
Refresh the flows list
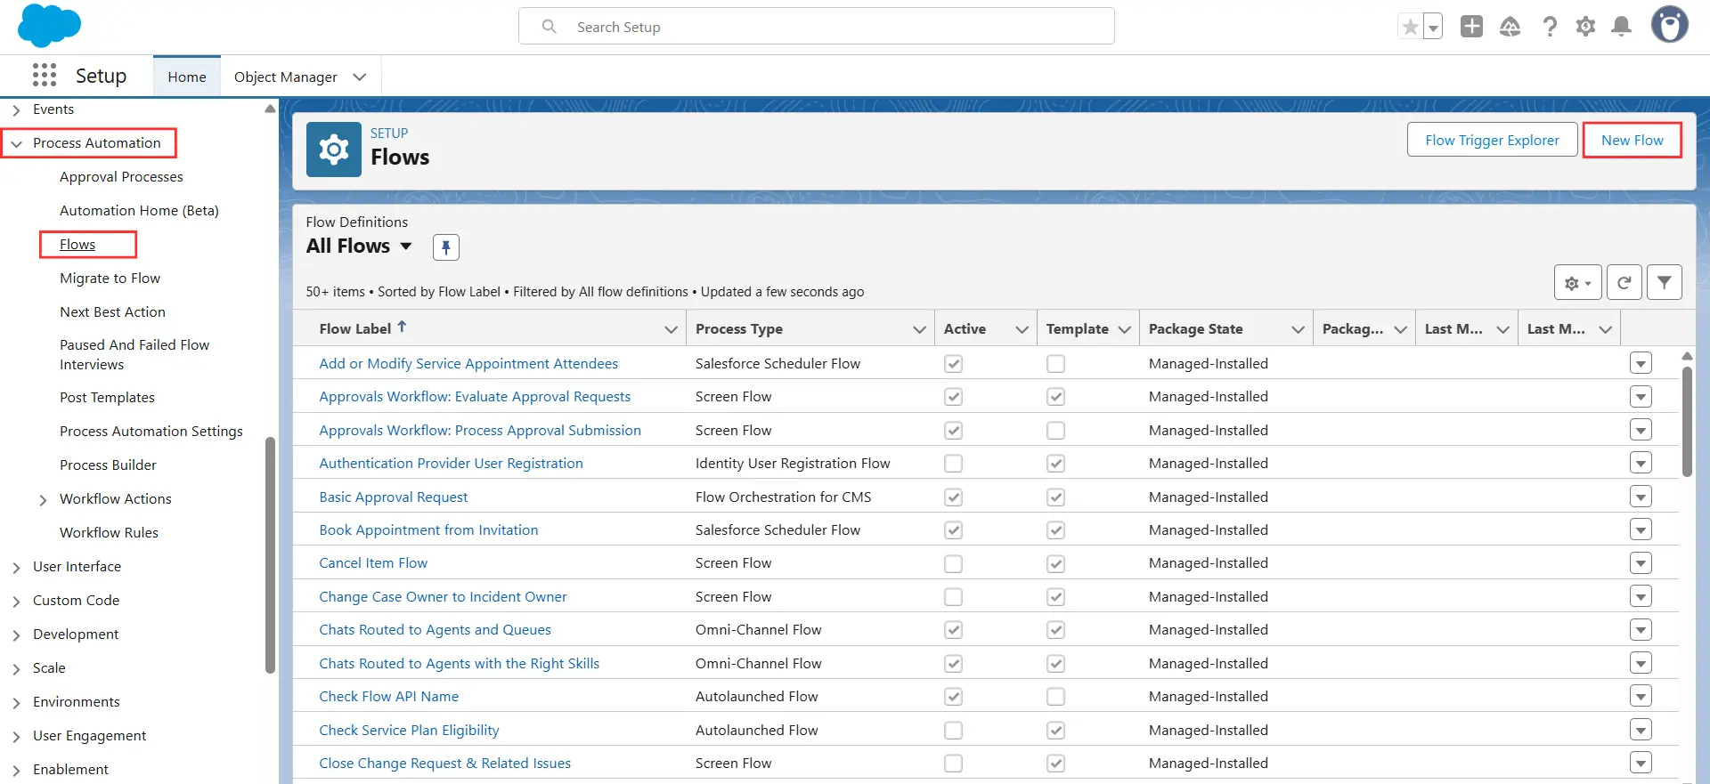pos(1624,283)
